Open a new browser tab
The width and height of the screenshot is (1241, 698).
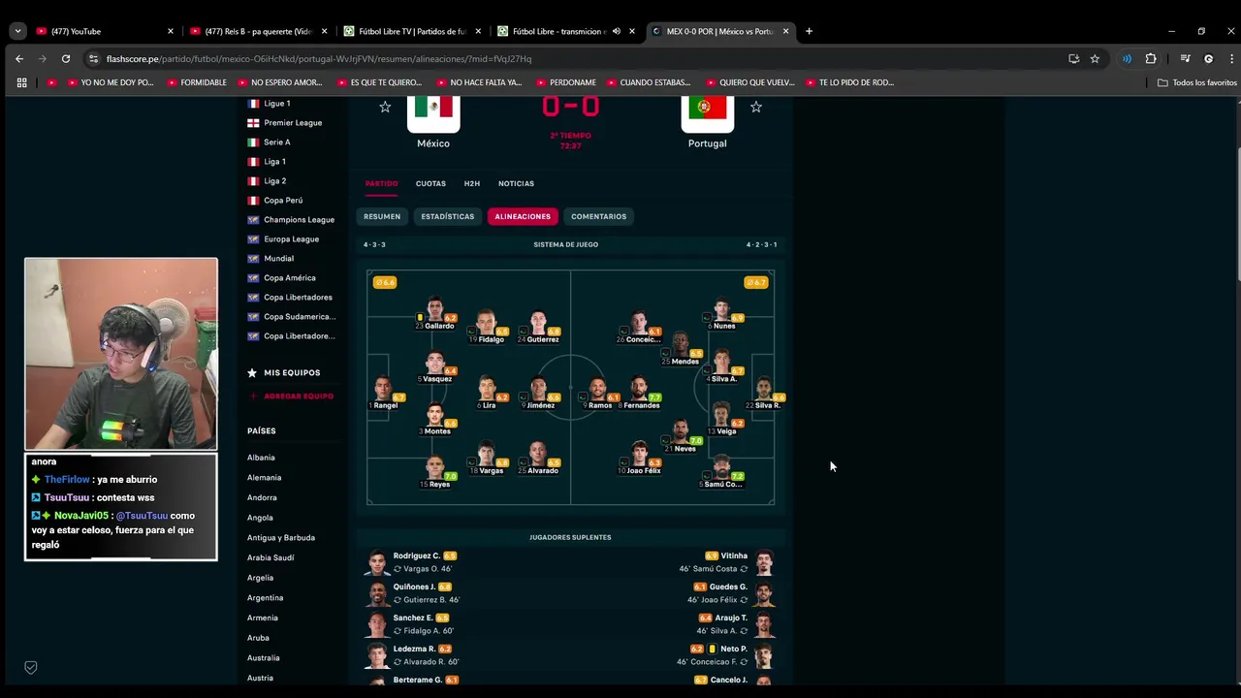(809, 31)
